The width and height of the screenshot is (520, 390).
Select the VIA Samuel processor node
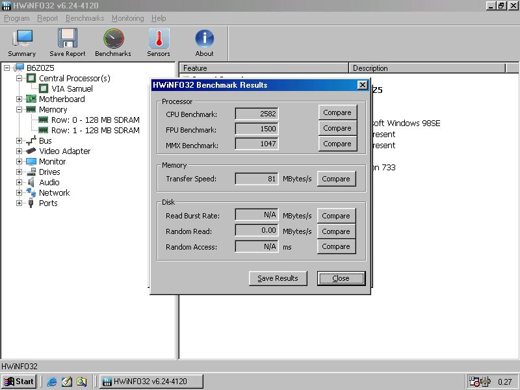71,88
